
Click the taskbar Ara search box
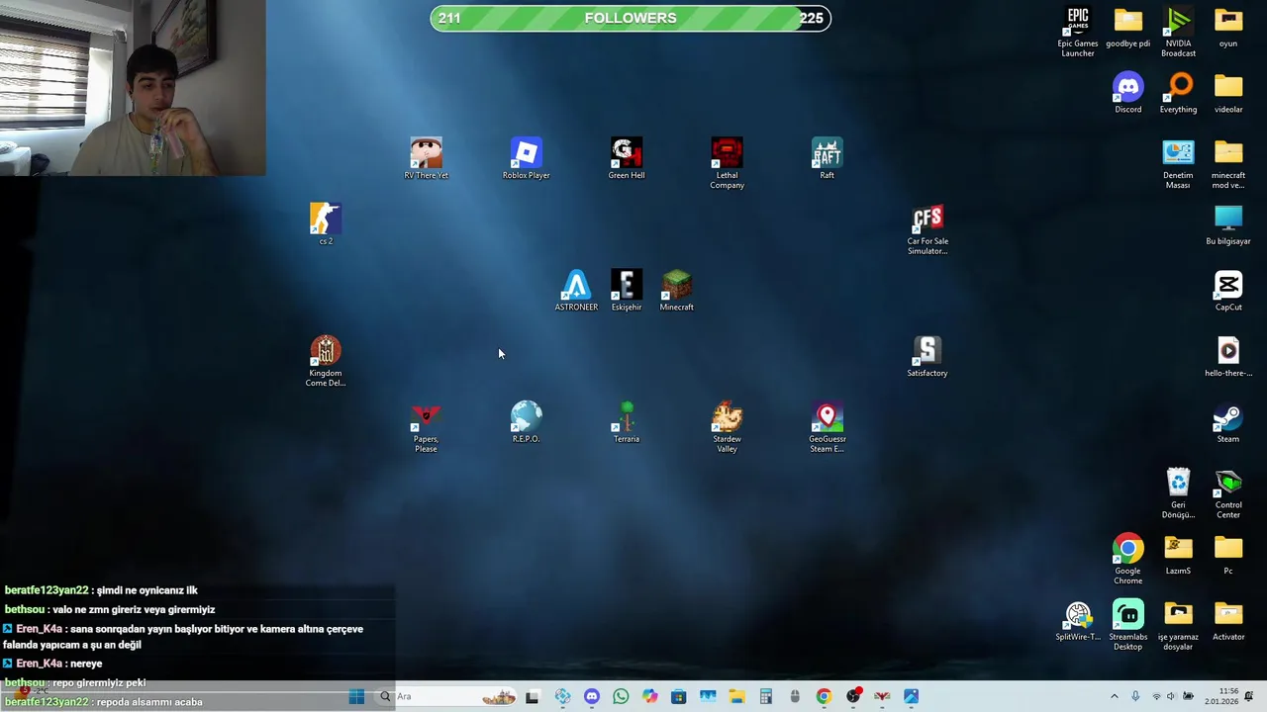pos(446,697)
